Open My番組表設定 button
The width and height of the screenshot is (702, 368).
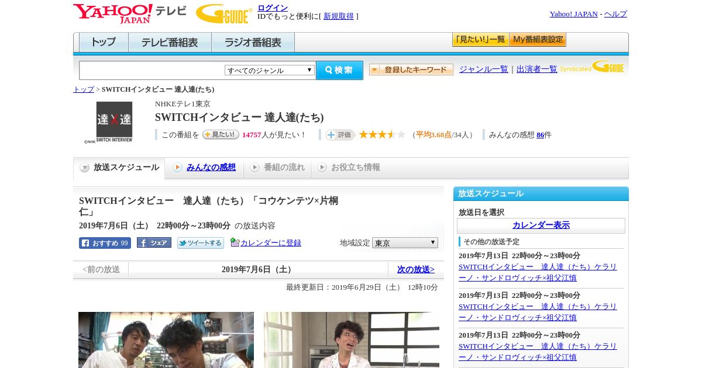click(538, 40)
